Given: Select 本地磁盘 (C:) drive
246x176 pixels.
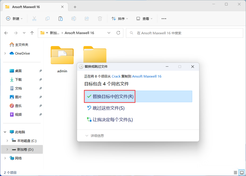Looking at the screenshot, I should click(24, 141).
